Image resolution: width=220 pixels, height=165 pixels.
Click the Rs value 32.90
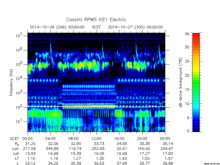pos(76,144)
